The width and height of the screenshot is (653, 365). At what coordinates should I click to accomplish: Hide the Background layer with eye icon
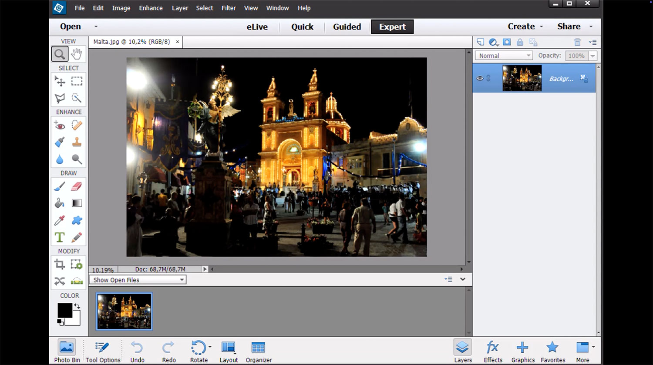(x=480, y=78)
